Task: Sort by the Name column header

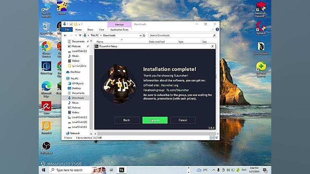Action: tap(100, 42)
